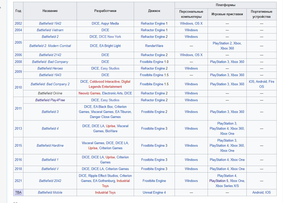
Task: Click iOS in the Bad Company 2 row
Action: pos(252,81)
